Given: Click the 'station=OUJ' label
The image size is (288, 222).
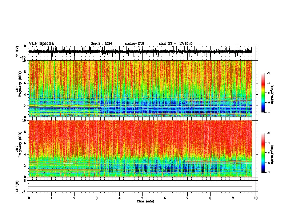Looking at the screenshot, I should pos(135,44).
